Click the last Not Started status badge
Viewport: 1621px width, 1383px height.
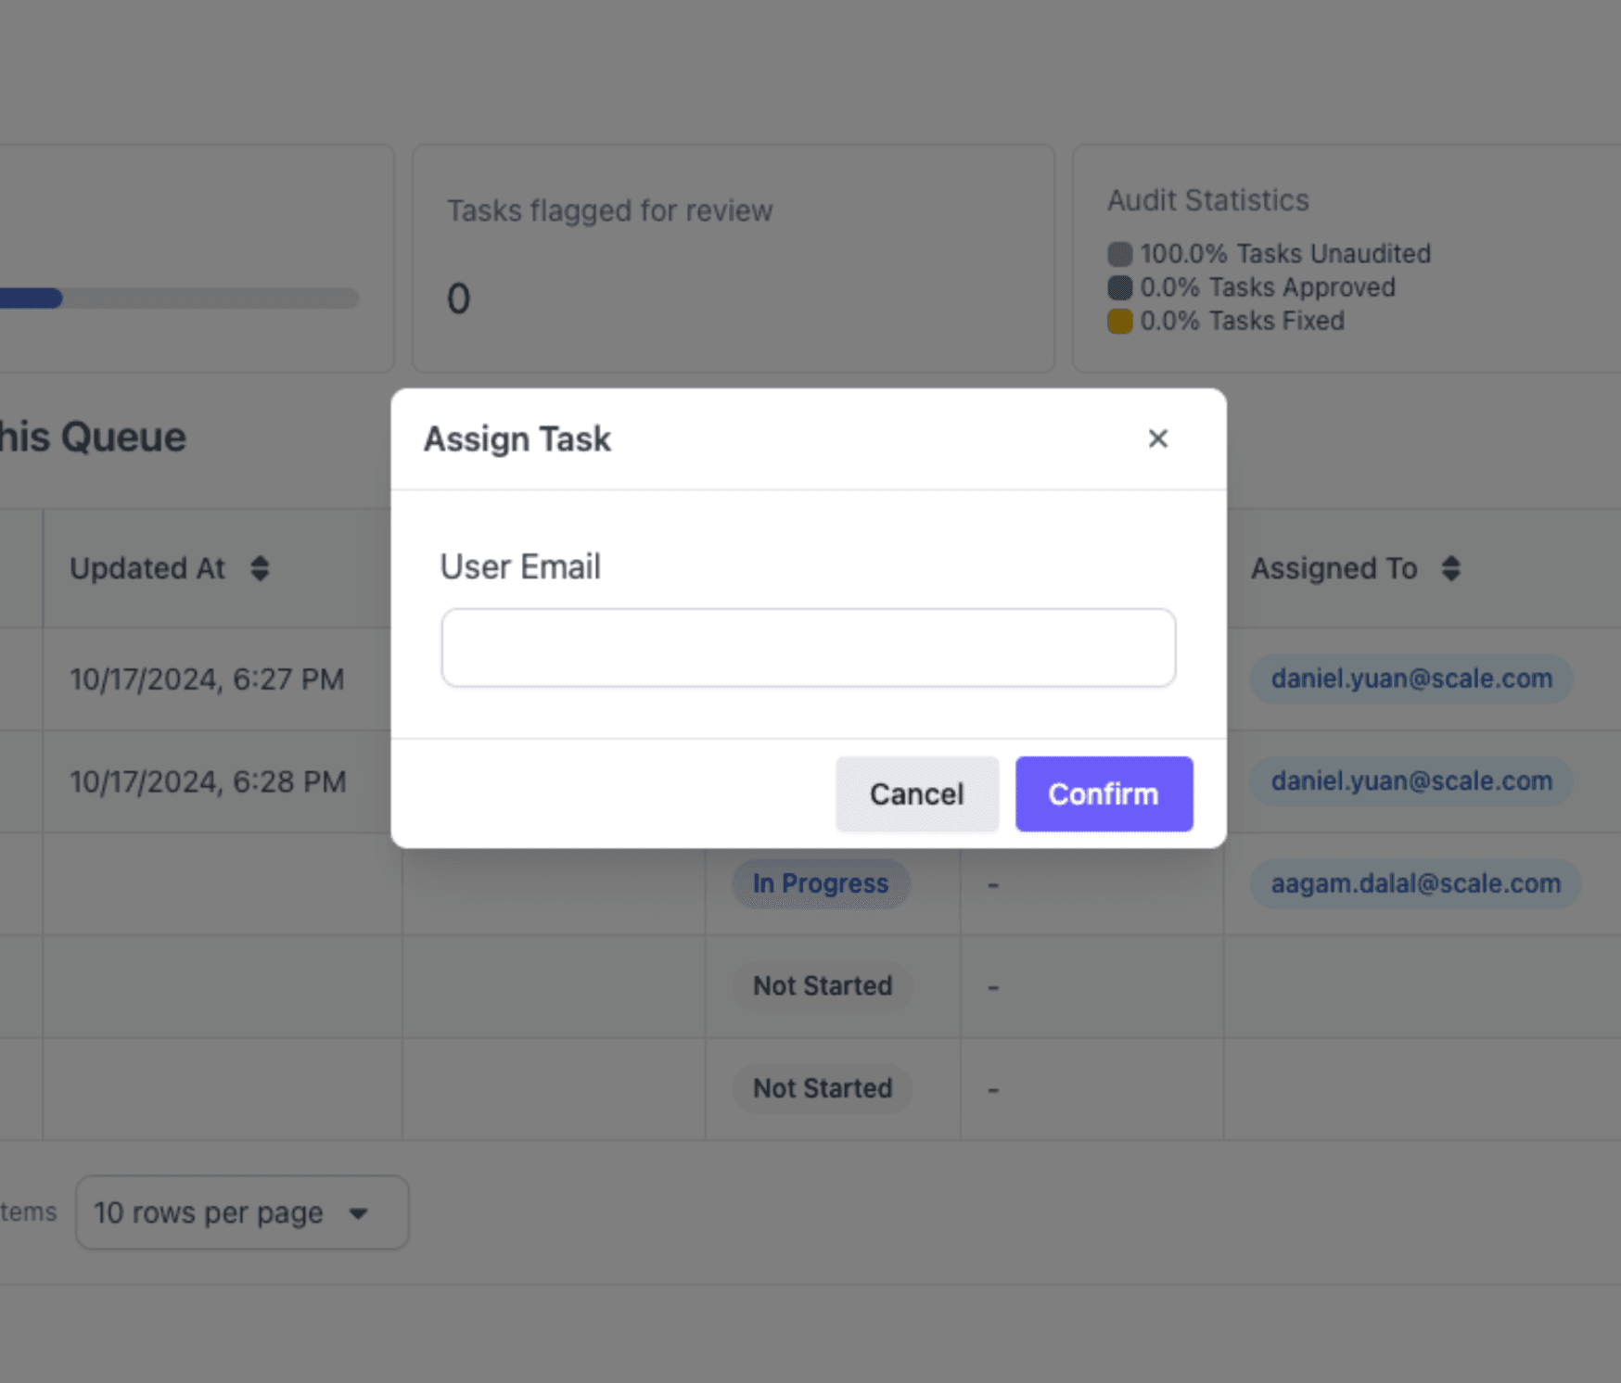[823, 1088]
